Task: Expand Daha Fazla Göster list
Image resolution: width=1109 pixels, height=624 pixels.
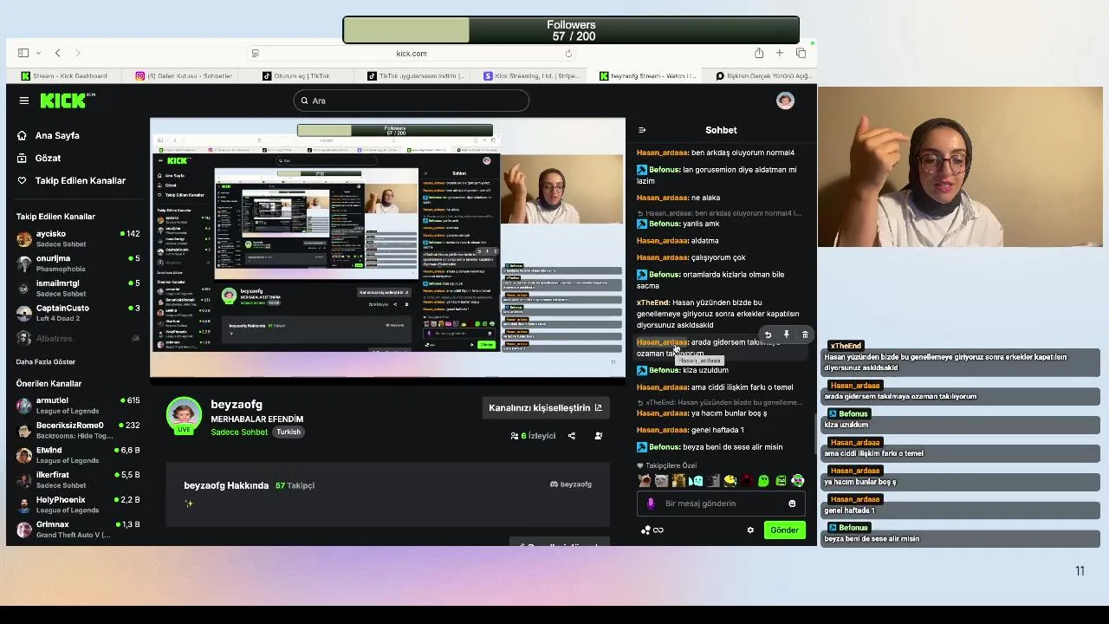Action: 46,362
